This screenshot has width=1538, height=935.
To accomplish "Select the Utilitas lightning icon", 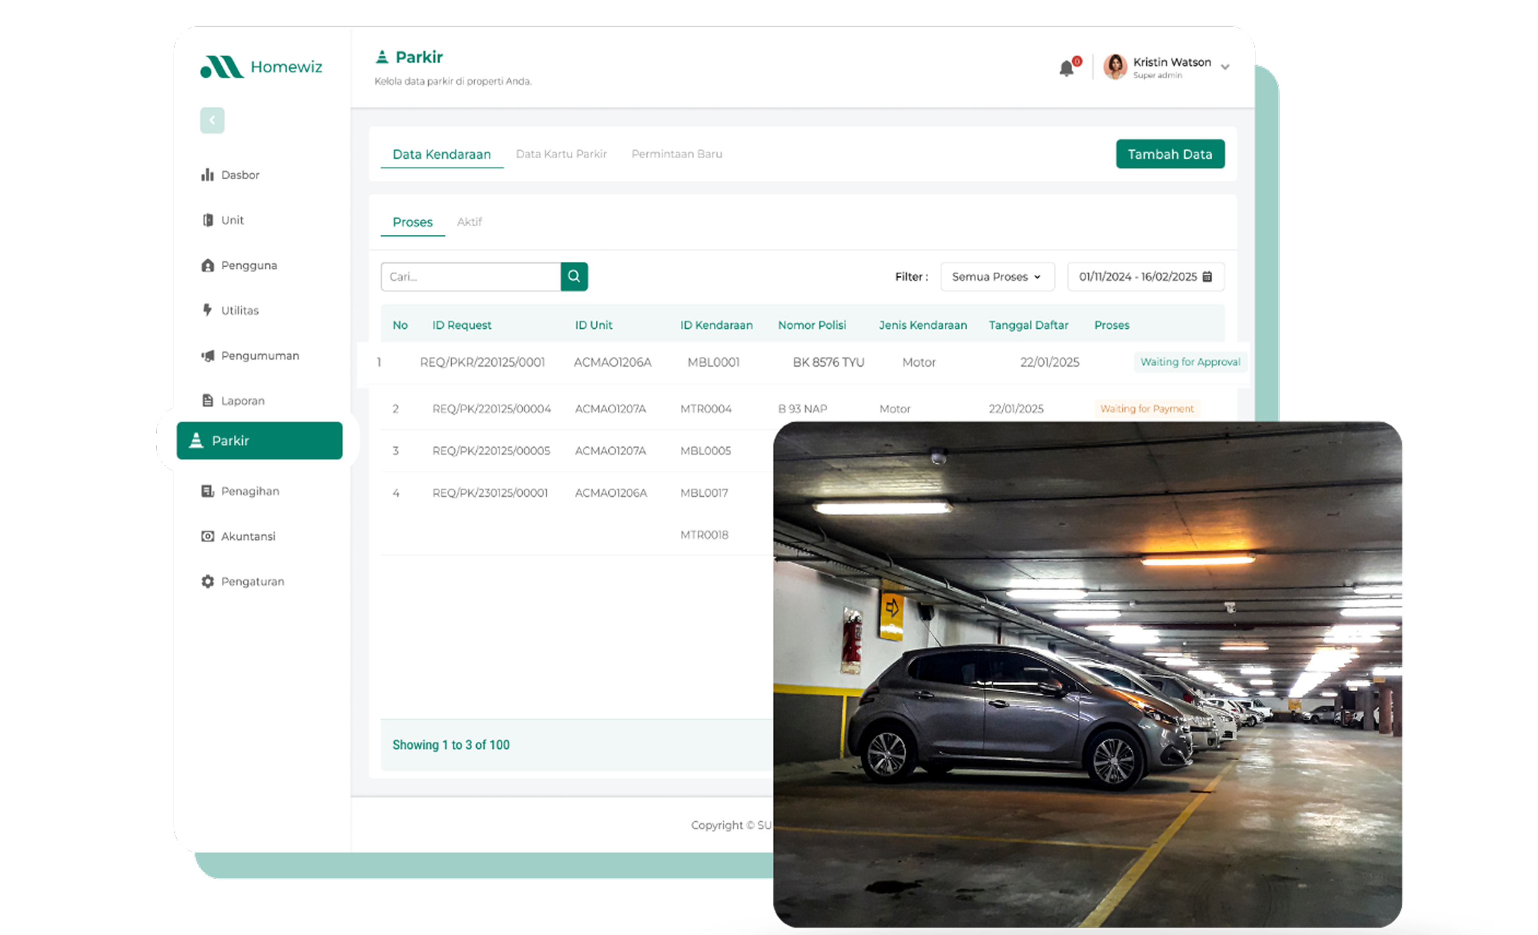I will pyautogui.click(x=207, y=310).
